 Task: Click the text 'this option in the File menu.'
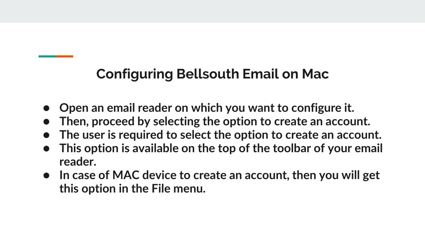coord(132,189)
